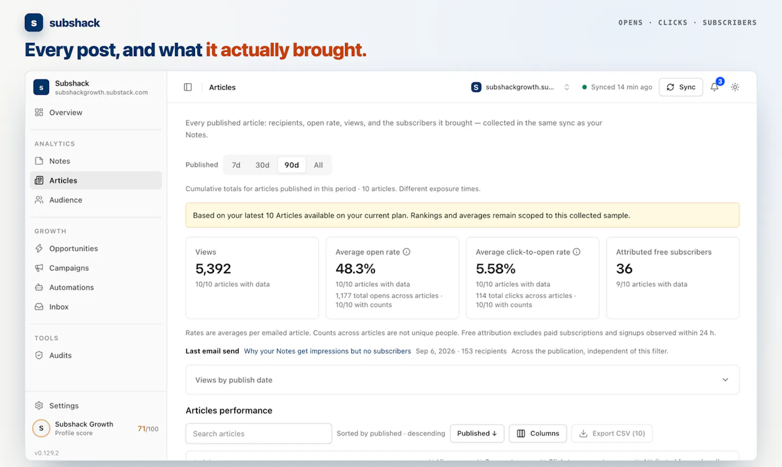Click the Attributed free subscribers card
Image resolution: width=782 pixels, height=467 pixels.
673,278
